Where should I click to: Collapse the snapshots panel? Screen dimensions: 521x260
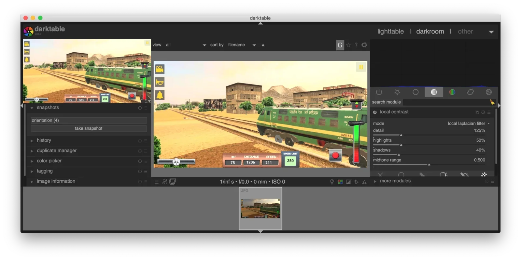tap(32, 108)
